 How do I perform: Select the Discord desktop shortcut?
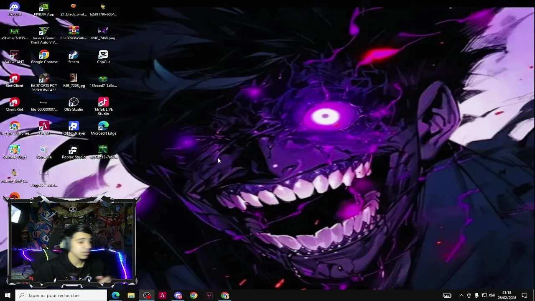pyautogui.click(x=15, y=10)
